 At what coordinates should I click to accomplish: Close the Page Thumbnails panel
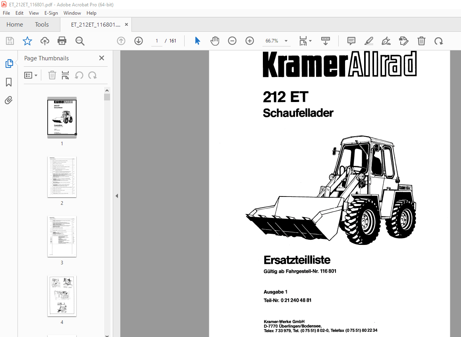point(101,58)
